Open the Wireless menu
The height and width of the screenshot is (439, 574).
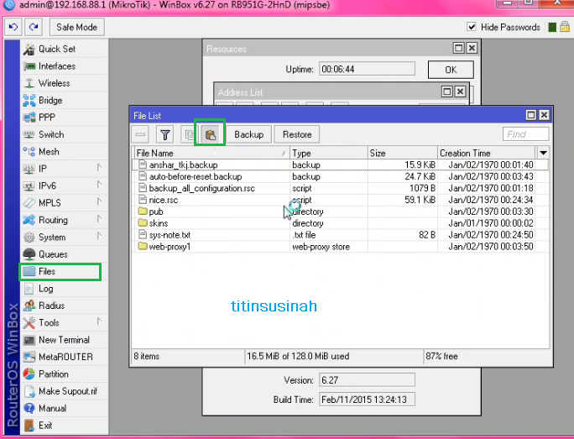tap(64, 83)
